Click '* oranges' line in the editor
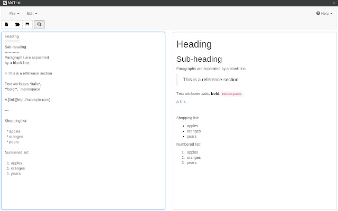The image size is (338, 211). click(15, 137)
